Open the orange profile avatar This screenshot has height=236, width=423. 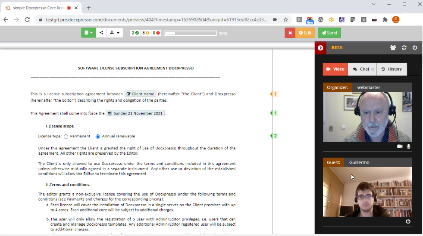click(x=396, y=20)
